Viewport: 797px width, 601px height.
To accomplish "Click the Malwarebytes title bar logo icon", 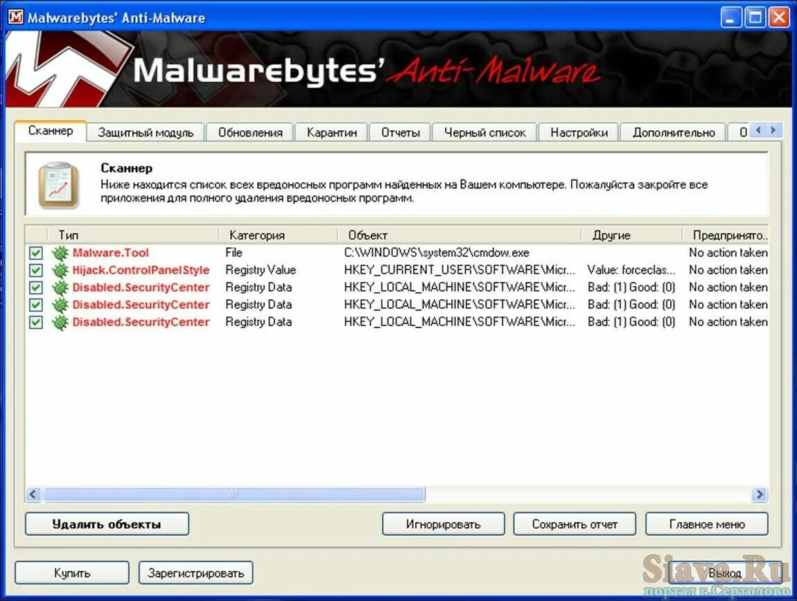I will 16,17.
